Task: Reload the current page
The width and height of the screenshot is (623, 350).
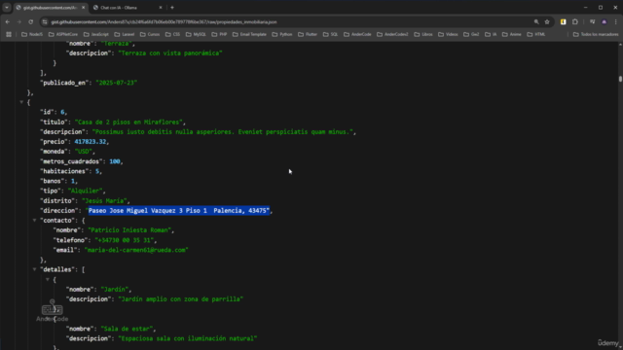Action: point(30,21)
